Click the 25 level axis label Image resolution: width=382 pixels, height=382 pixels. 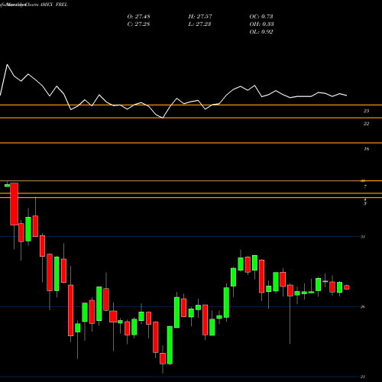pos(366,111)
